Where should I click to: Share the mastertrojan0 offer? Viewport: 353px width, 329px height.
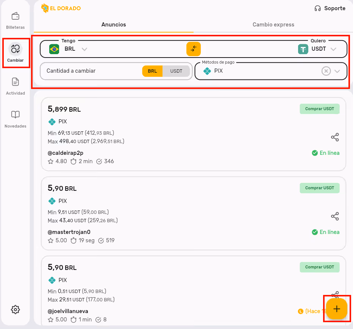click(335, 216)
